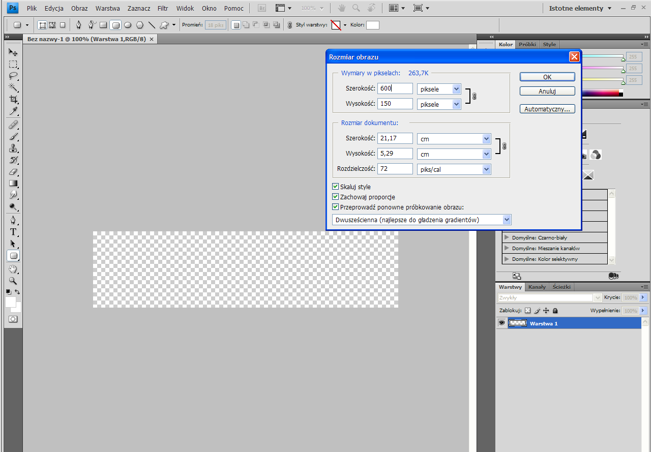
Task: Select the Rectangular Marquee tool
Action: point(13,65)
